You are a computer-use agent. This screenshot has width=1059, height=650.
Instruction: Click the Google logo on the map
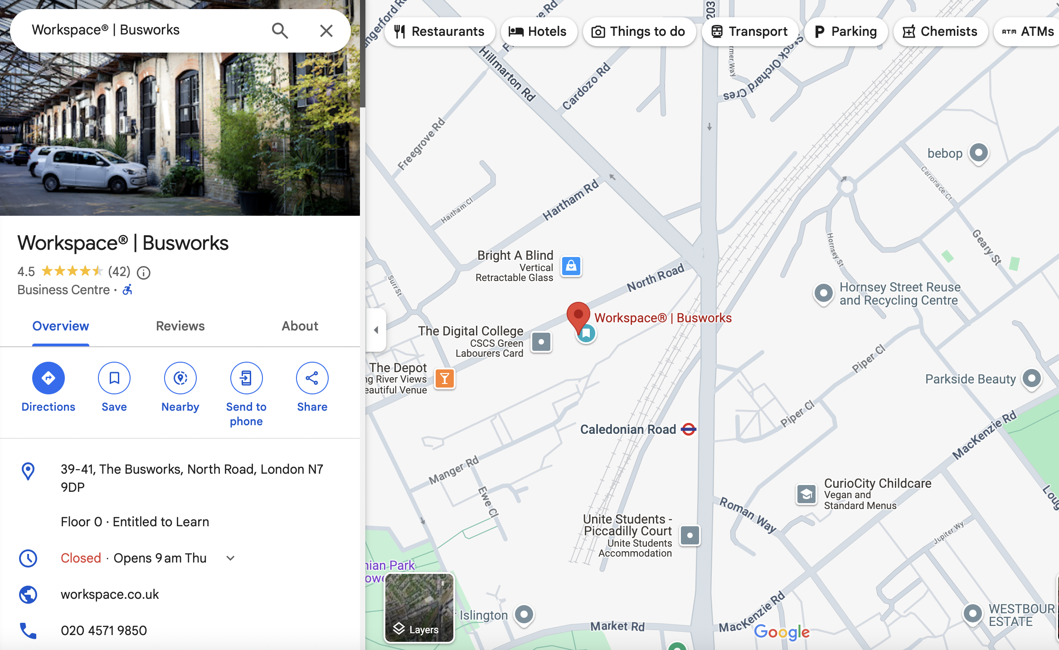coord(782,632)
